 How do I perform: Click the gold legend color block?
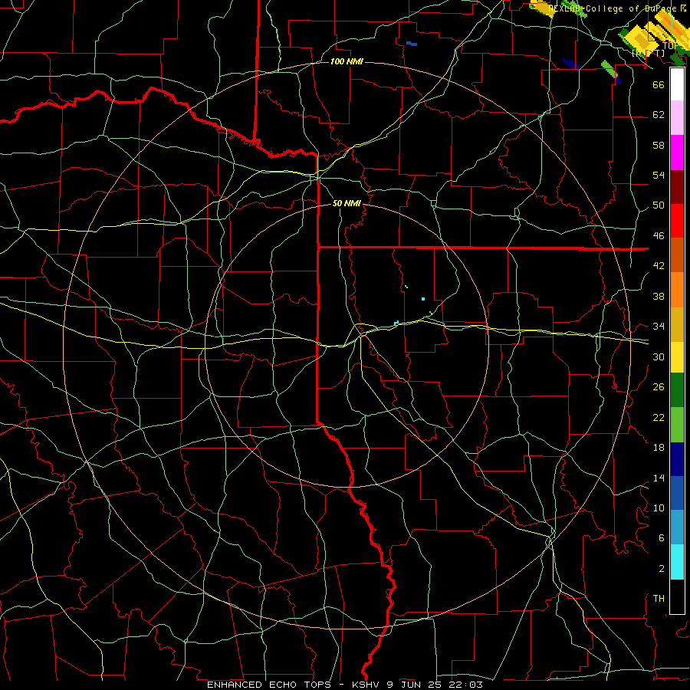coord(677,324)
